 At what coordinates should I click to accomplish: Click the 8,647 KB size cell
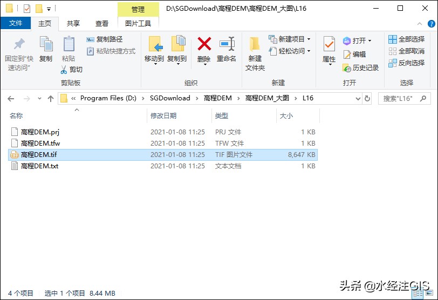(302, 154)
